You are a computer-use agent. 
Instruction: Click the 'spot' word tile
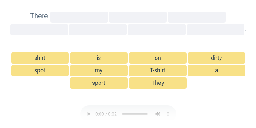40,70
